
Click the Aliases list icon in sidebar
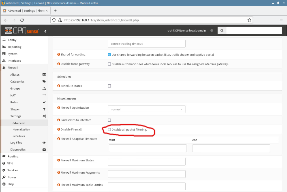tap(44, 75)
